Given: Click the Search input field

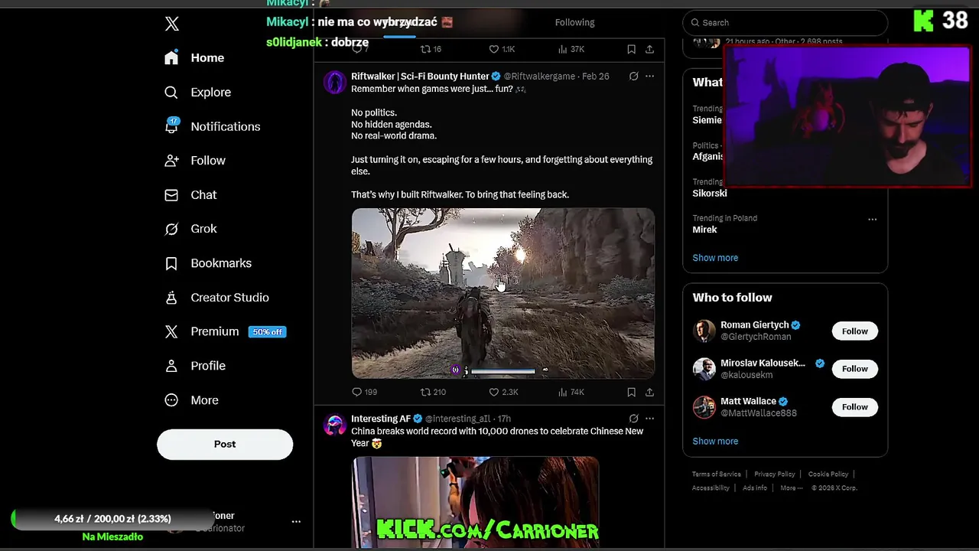Looking at the screenshot, I should (x=785, y=23).
